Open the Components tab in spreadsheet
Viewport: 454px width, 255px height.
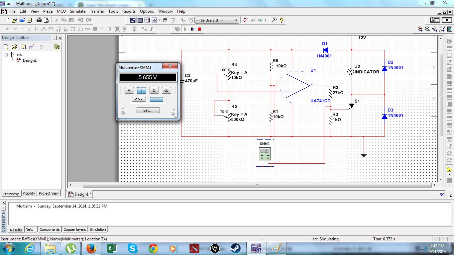tap(50, 229)
